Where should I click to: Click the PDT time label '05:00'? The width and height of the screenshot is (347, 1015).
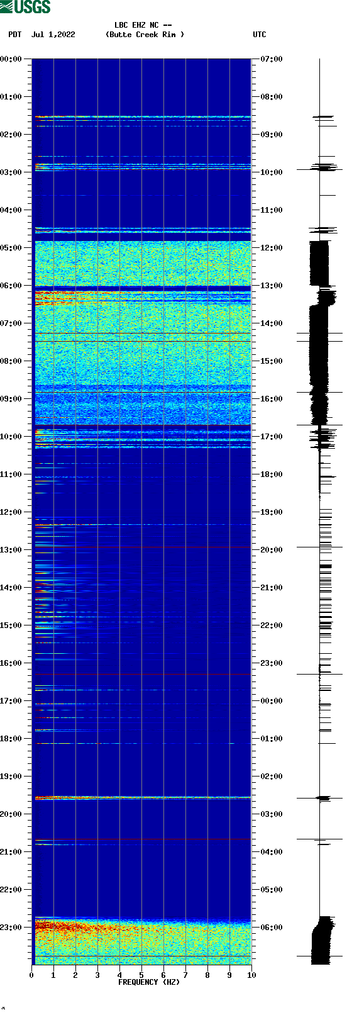(x=11, y=248)
